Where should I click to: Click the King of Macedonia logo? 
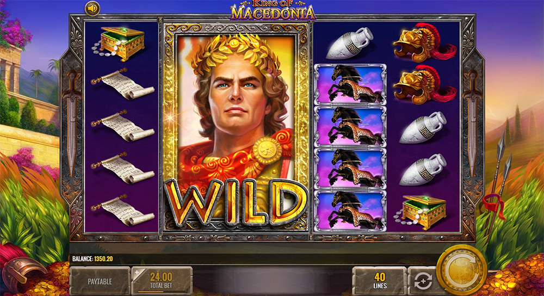273,10
